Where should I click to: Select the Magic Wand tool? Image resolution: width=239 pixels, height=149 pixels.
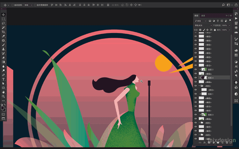click(4, 28)
